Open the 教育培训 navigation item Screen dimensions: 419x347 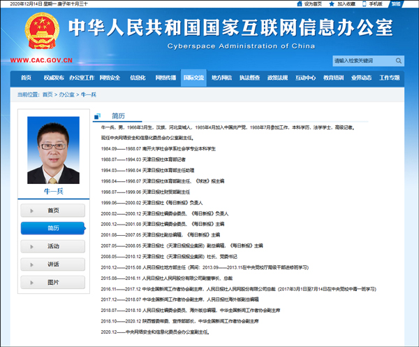pyautogui.click(x=334, y=78)
